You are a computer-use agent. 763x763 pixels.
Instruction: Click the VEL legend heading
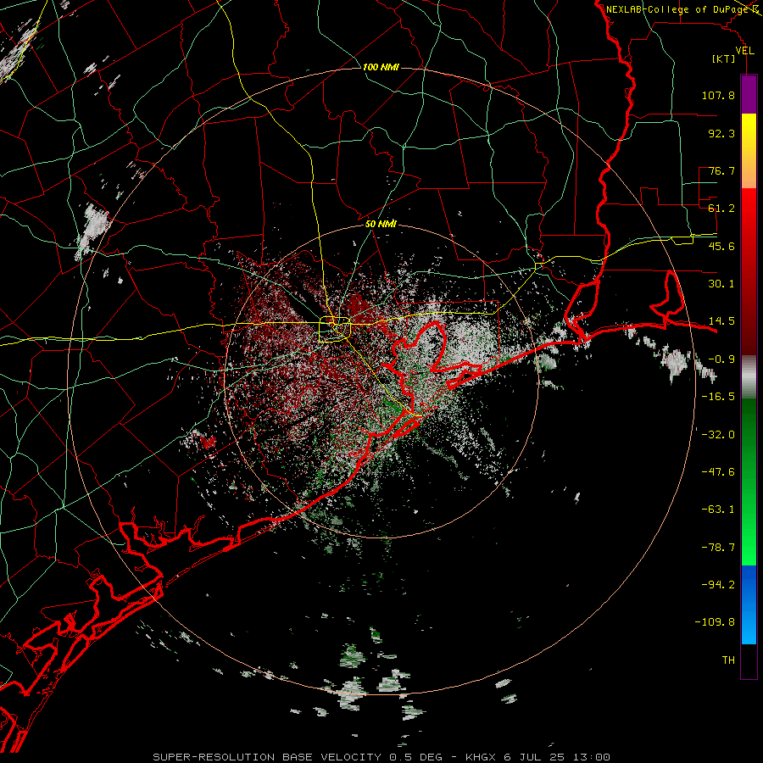(744, 51)
